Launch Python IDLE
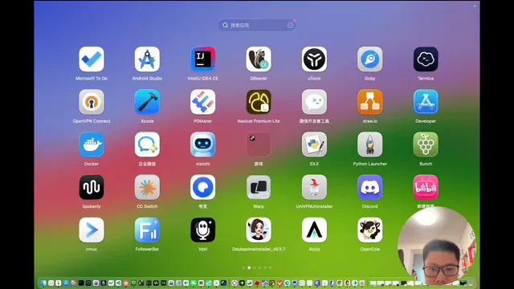 coord(314,144)
